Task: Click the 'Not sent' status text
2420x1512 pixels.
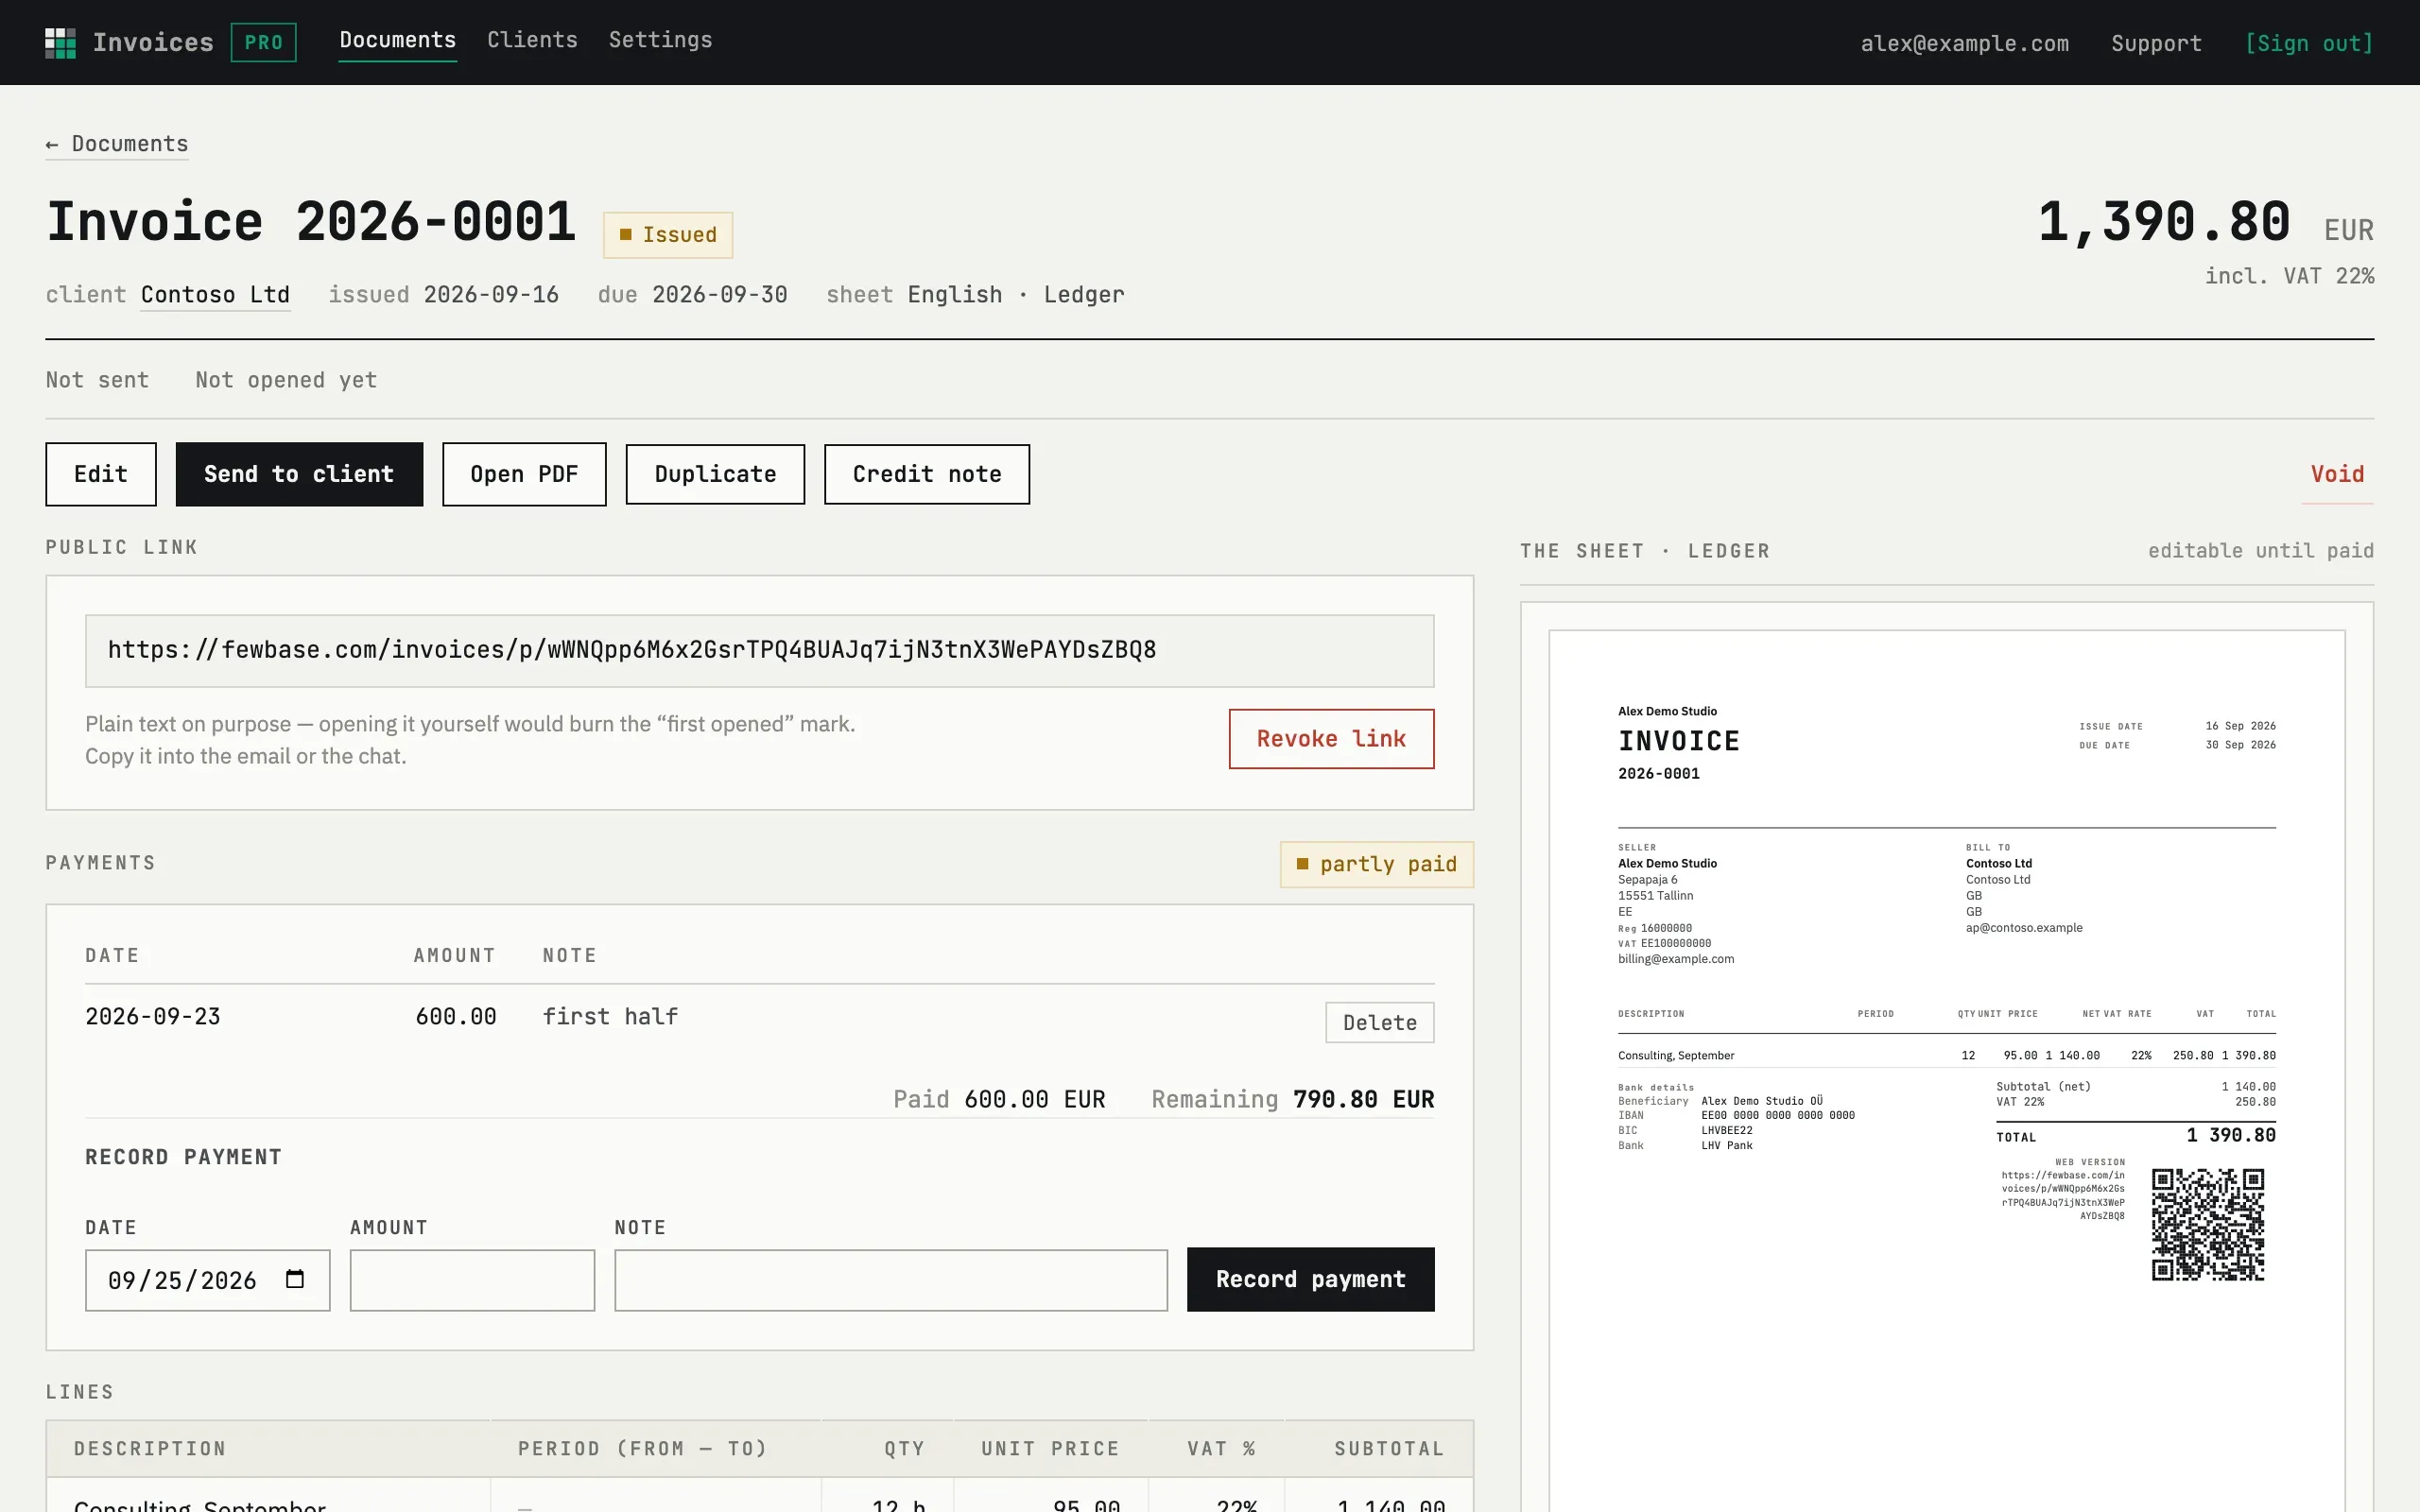Action: pyautogui.click(x=97, y=380)
